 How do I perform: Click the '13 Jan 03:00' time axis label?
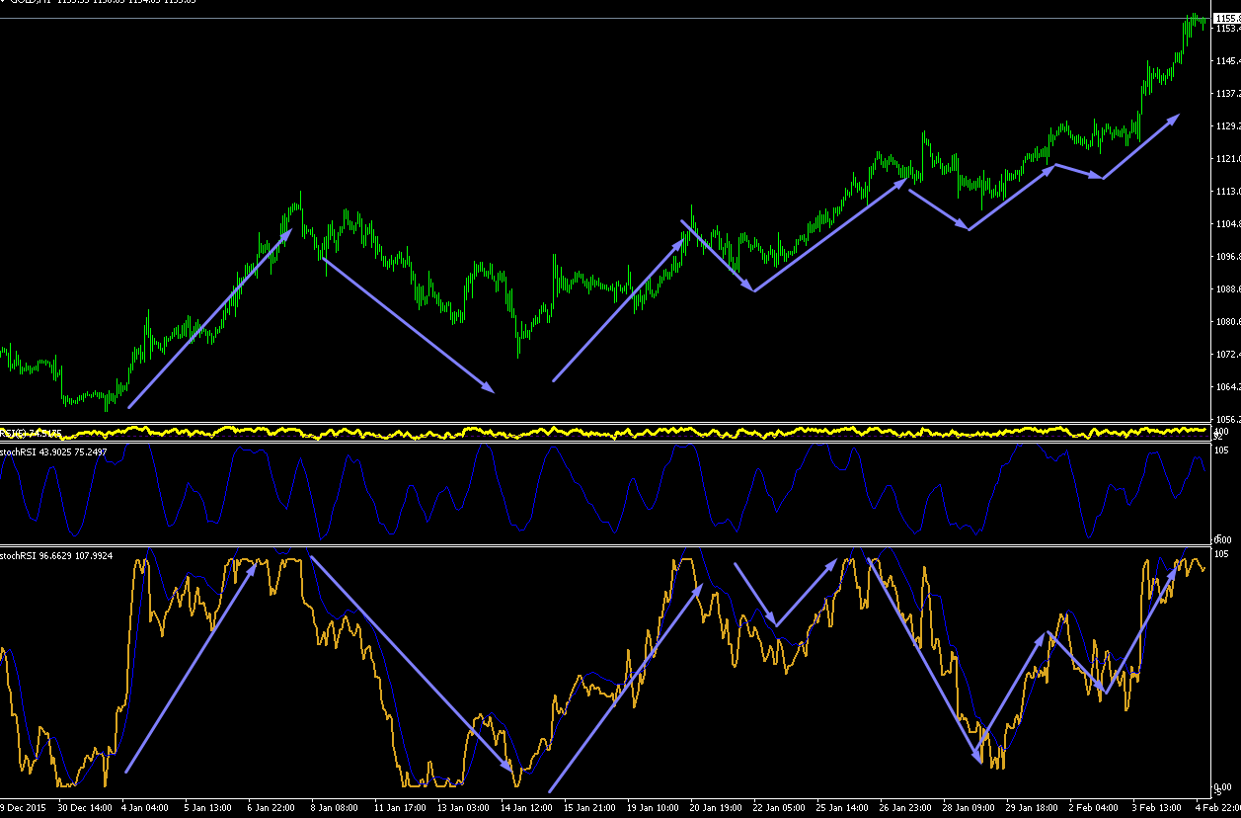(463, 808)
